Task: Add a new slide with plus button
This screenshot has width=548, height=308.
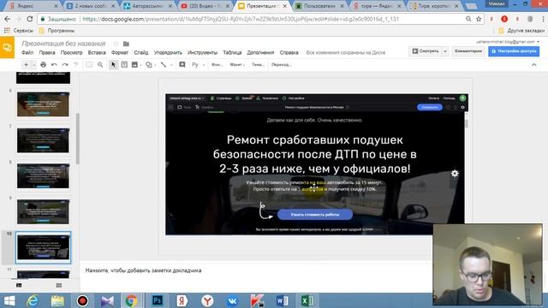Action: [26, 65]
